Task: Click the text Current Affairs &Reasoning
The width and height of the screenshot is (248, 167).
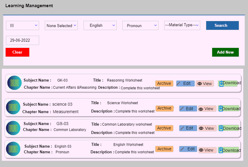Action: pyautogui.click(x=75, y=87)
